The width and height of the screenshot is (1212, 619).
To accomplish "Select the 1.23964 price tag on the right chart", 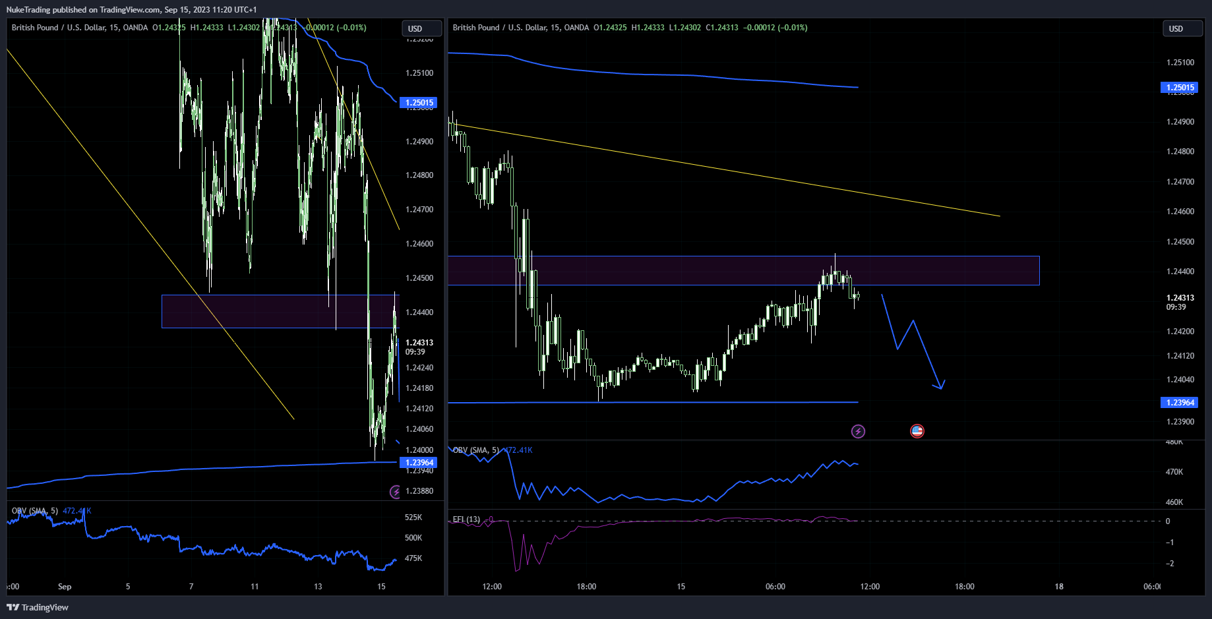I will click(1180, 402).
